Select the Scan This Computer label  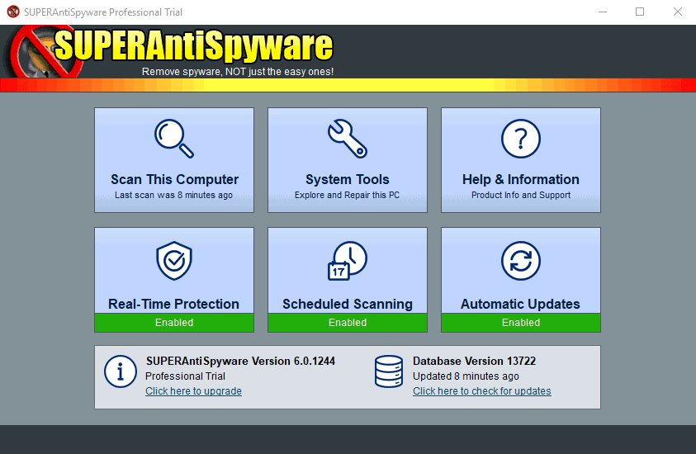click(x=174, y=179)
